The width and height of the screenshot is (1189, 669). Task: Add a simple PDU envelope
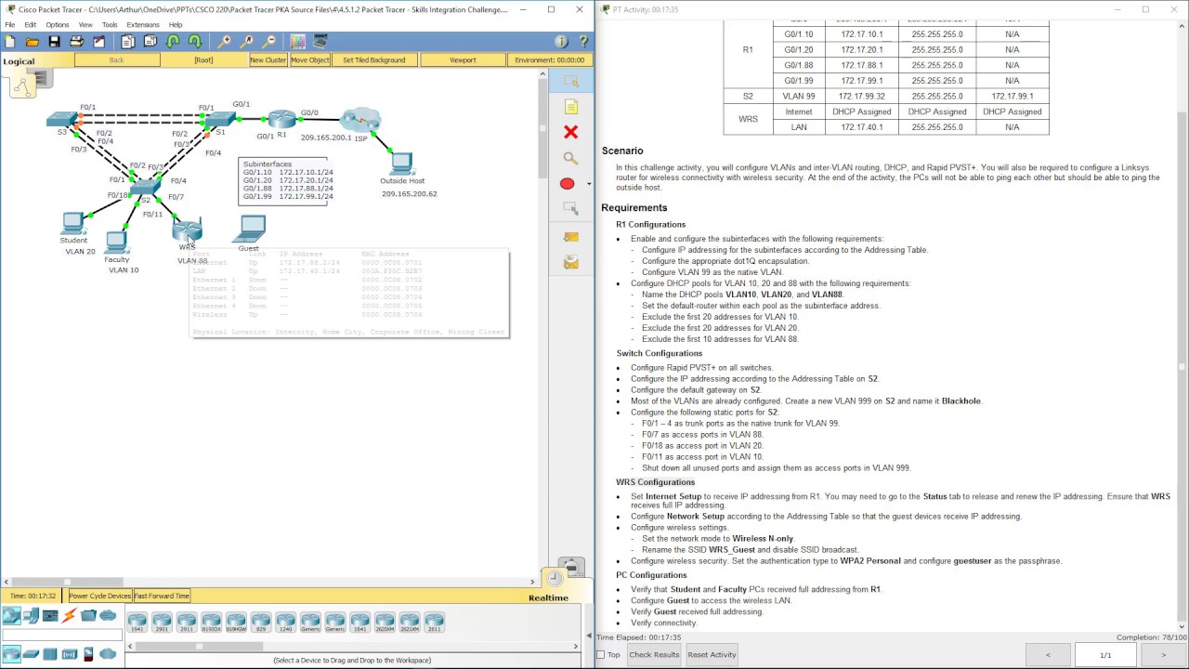(570, 237)
